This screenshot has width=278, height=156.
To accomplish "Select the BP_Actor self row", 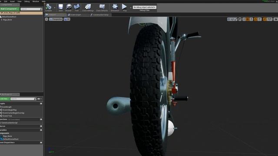I will coord(21,13).
